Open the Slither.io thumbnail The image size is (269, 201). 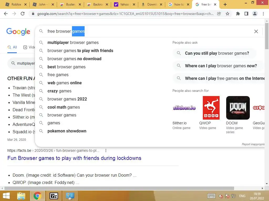tap(184, 108)
